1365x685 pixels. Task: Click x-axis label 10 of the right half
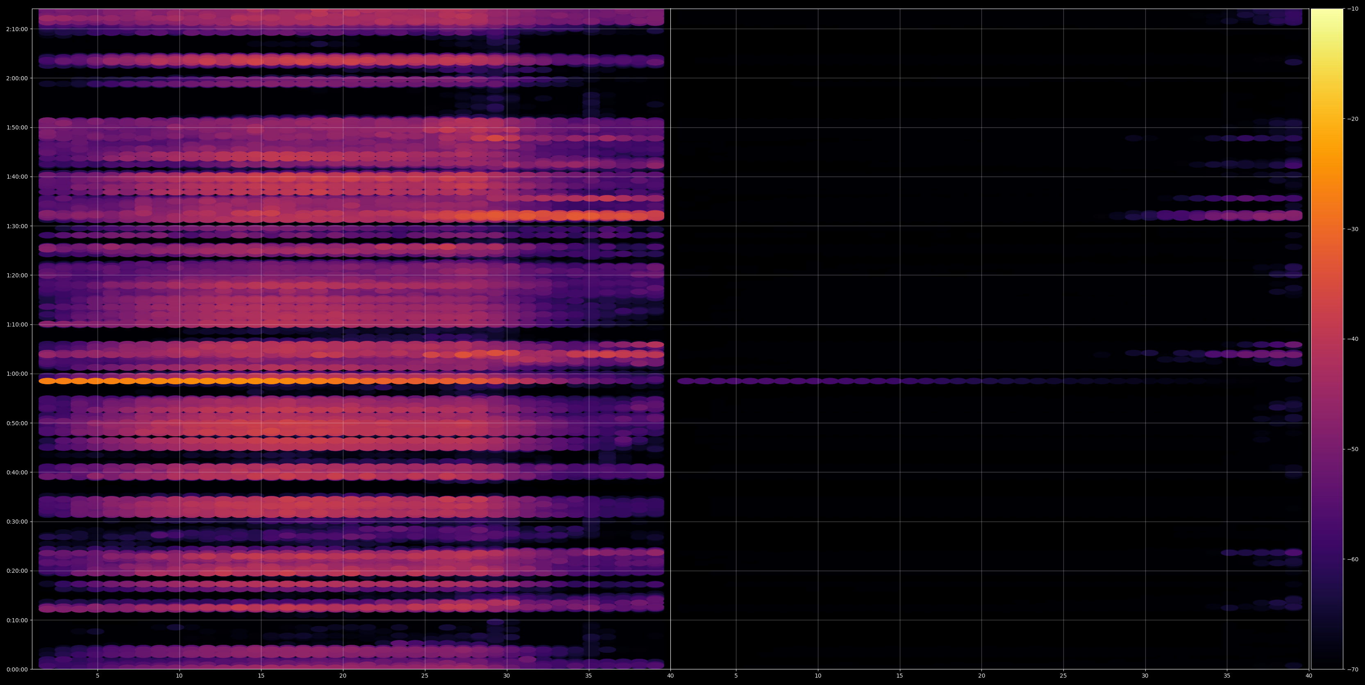pos(818,676)
